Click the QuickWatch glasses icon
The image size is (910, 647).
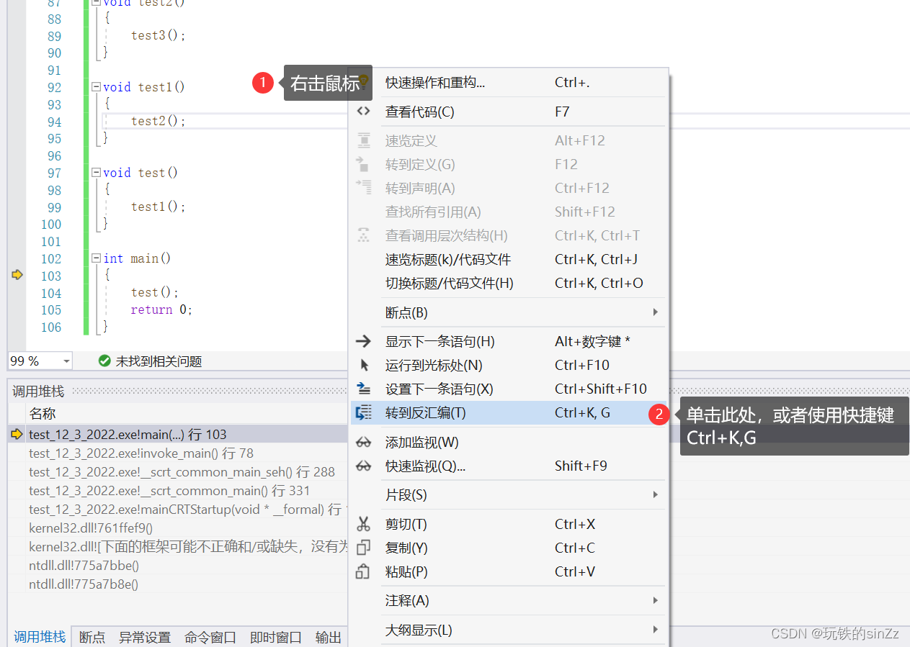(x=364, y=466)
